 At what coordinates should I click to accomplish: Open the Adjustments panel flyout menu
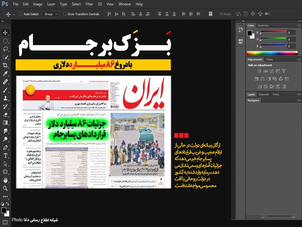tap(299, 59)
